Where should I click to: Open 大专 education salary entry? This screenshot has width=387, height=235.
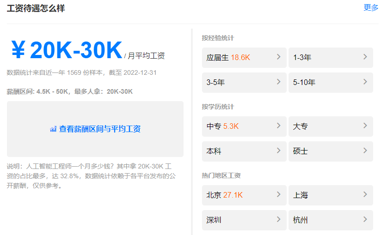(x=331, y=127)
